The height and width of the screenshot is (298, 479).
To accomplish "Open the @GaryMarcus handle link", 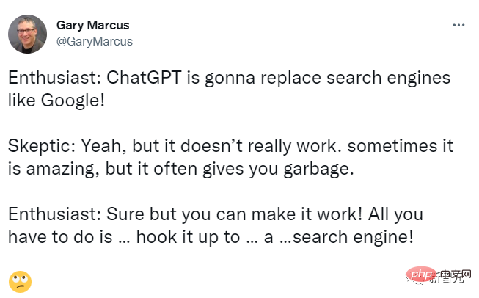I will (x=95, y=41).
